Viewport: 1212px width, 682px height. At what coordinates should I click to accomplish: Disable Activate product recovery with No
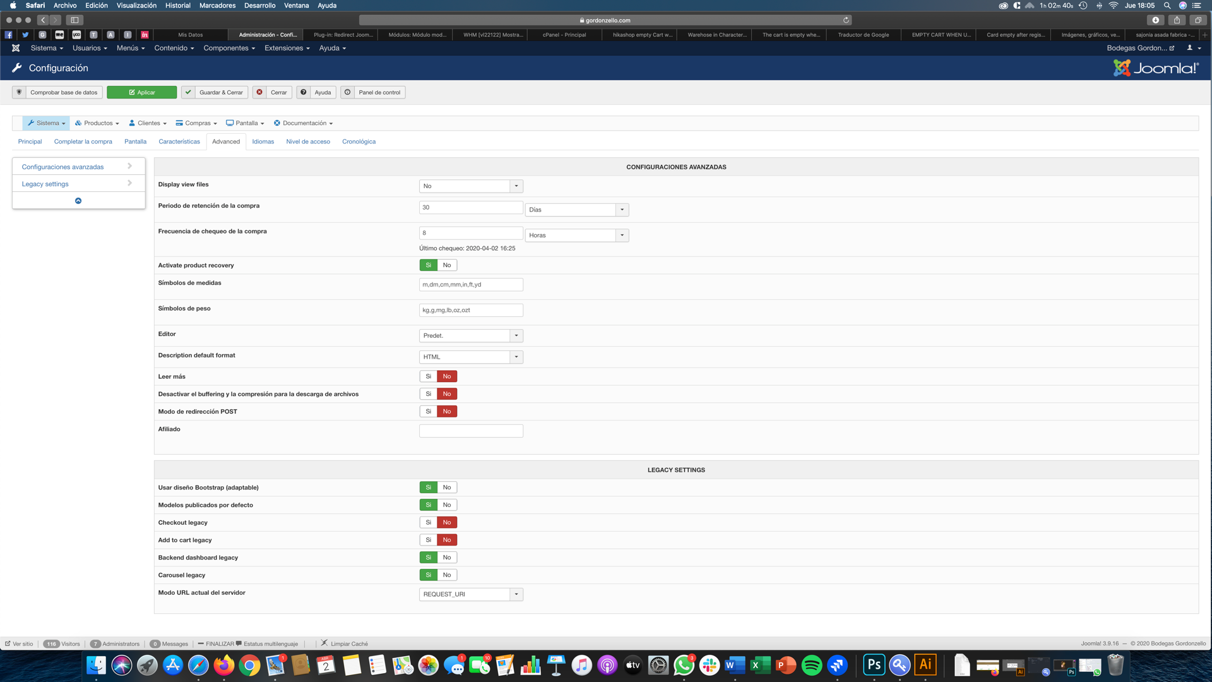(x=447, y=265)
